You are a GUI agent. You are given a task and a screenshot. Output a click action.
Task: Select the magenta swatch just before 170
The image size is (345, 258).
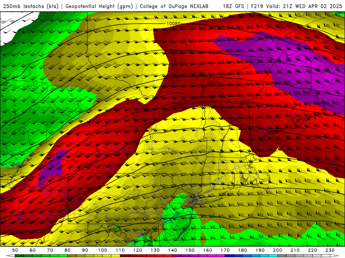click(221, 256)
